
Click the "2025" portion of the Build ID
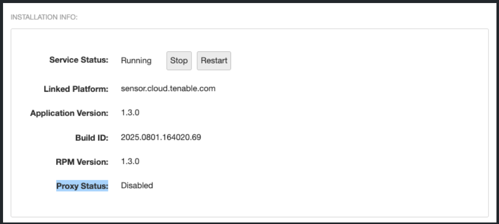tap(130, 137)
